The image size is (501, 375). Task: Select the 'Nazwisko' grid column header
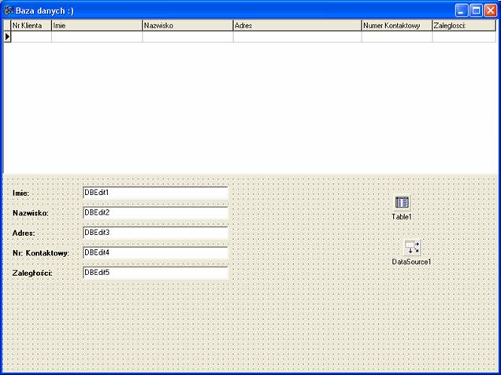click(x=187, y=26)
